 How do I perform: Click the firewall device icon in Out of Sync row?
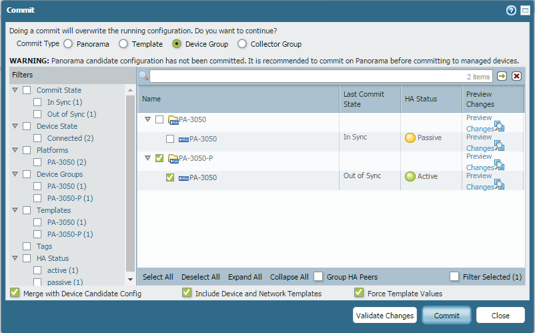(183, 178)
